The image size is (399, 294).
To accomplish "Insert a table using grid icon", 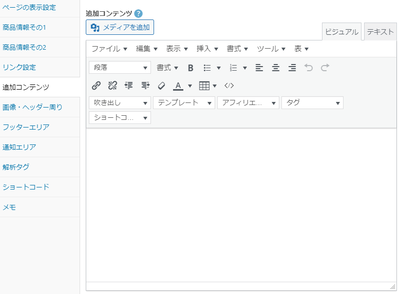I will (204, 86).
